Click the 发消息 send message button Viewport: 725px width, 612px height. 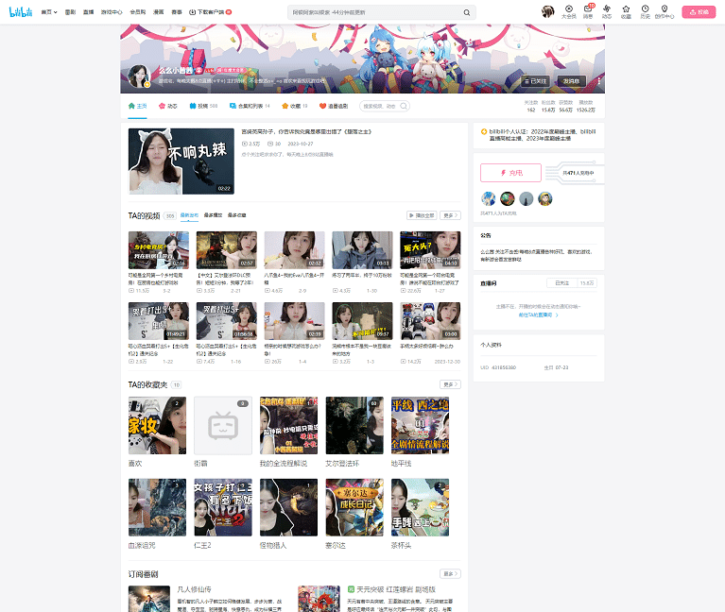tap(572, 81)
